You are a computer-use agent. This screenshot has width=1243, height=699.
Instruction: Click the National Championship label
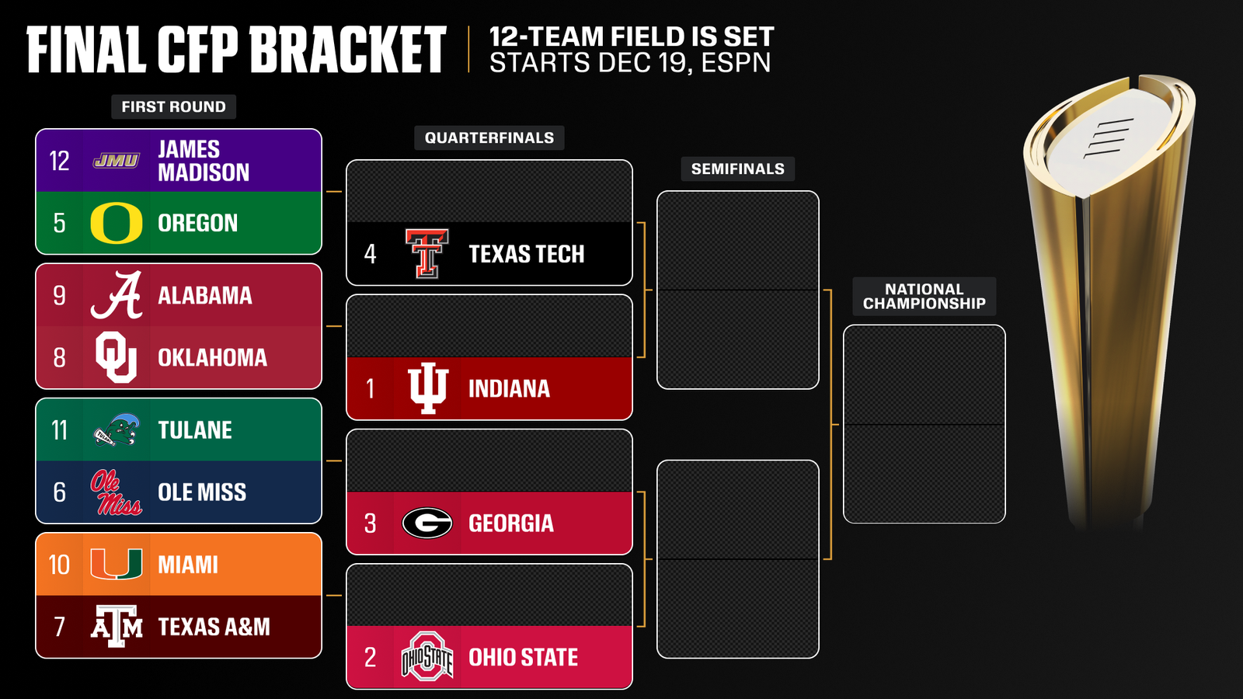pos(924,296)
